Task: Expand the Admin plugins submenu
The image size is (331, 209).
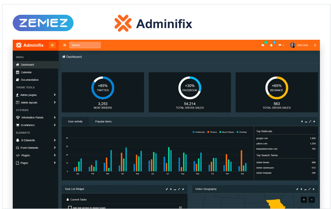Action: (x=55, y=95)
